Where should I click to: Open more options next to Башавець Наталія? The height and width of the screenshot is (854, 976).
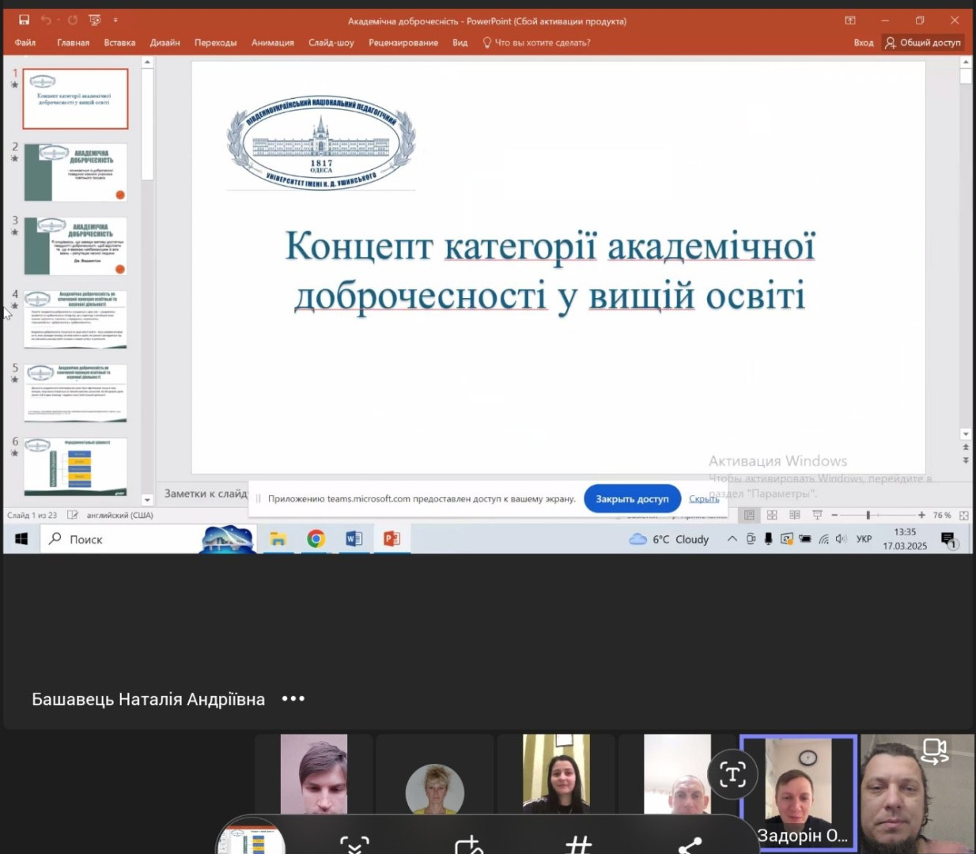pos(293,699)
